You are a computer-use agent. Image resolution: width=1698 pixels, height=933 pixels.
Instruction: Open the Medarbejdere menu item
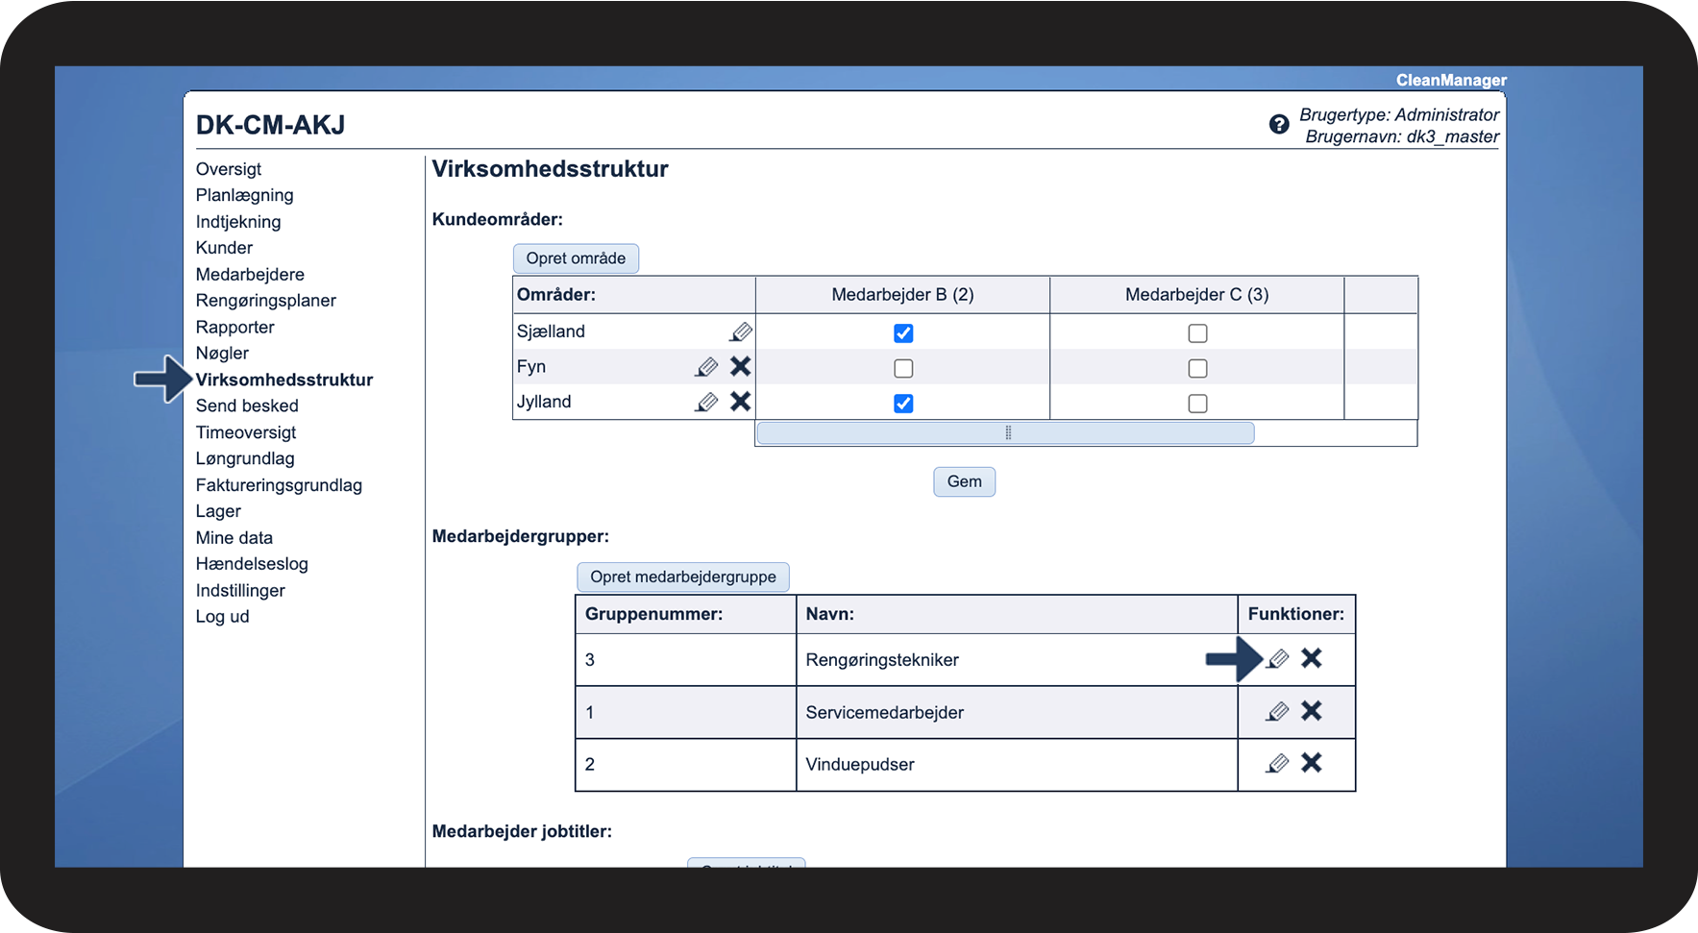(x=250, y=275)
